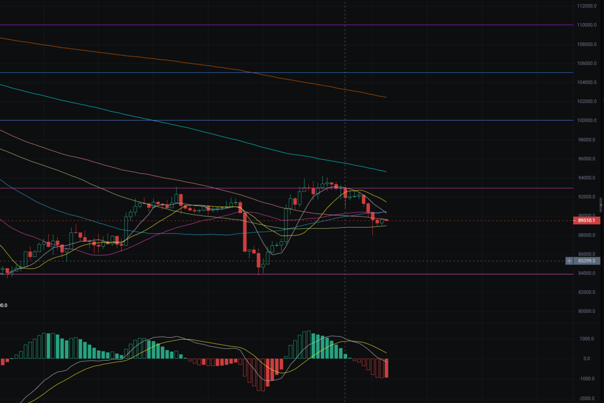Image resolution: width=604 pixels, height=403 pixels.
Task: Click the MACD 0.0 axis label
Action: [x=587, y=359]
